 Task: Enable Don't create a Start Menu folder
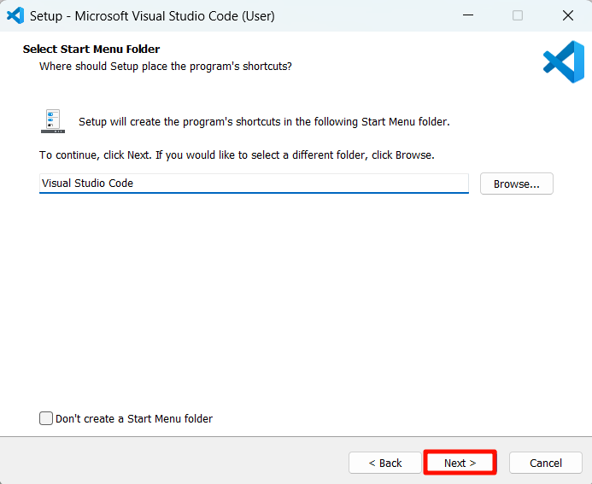coord(46,418)
